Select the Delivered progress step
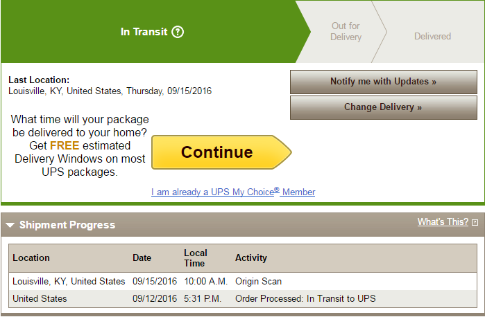Image resolution: width=485 pixels, height=317 pixels. (x=432, y=36)
